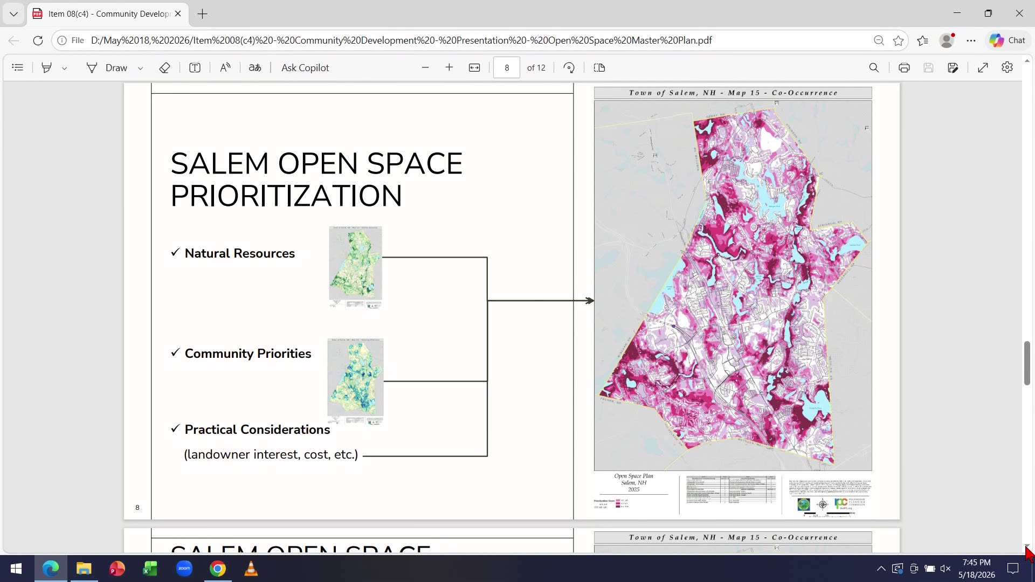Click the greyed-out Save icon

[x=928, y=68]
